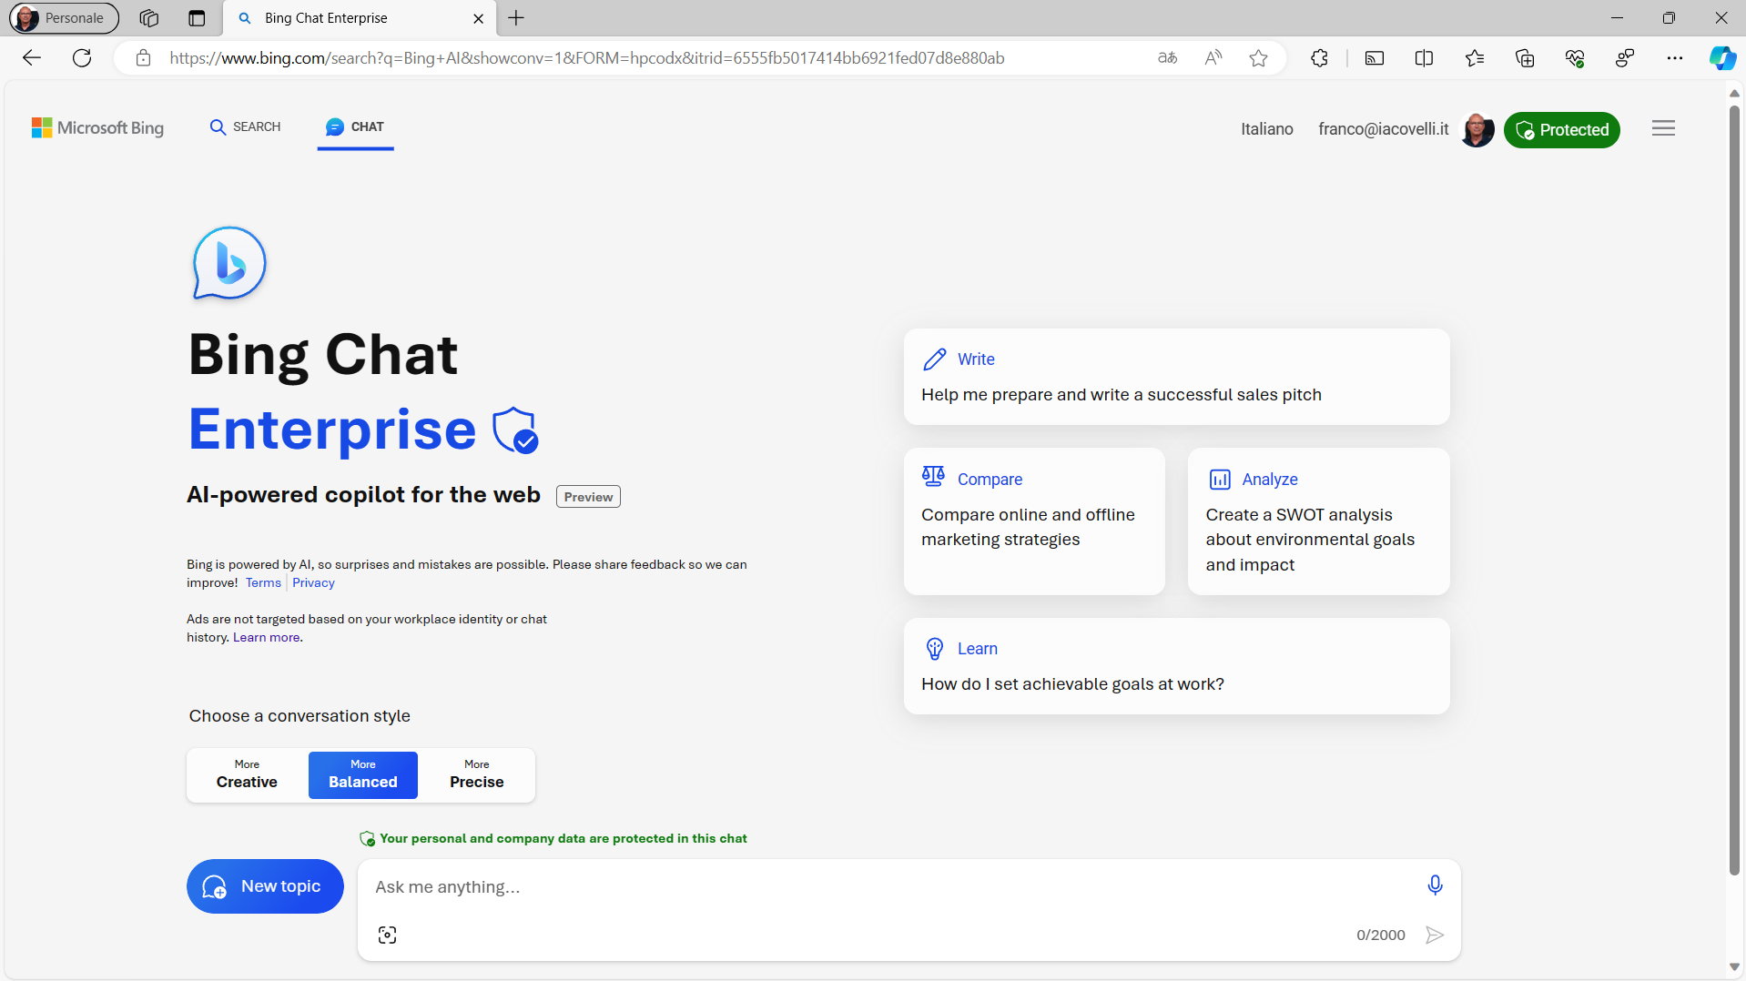Viewport: 1746px width, 981px height.
Task: Select the CHAT tab
Action: pos(355,127)
